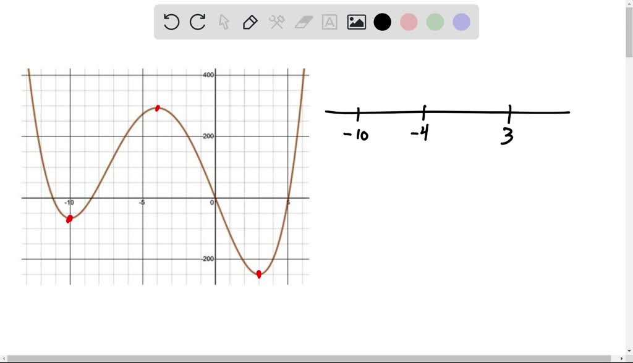
Task: Click the handwritten -10 under number line
Action: tap(356, 135)
